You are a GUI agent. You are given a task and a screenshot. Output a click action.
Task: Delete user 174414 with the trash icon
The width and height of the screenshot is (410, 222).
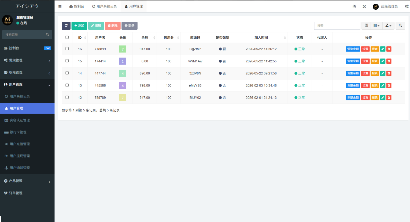point(389,61)
